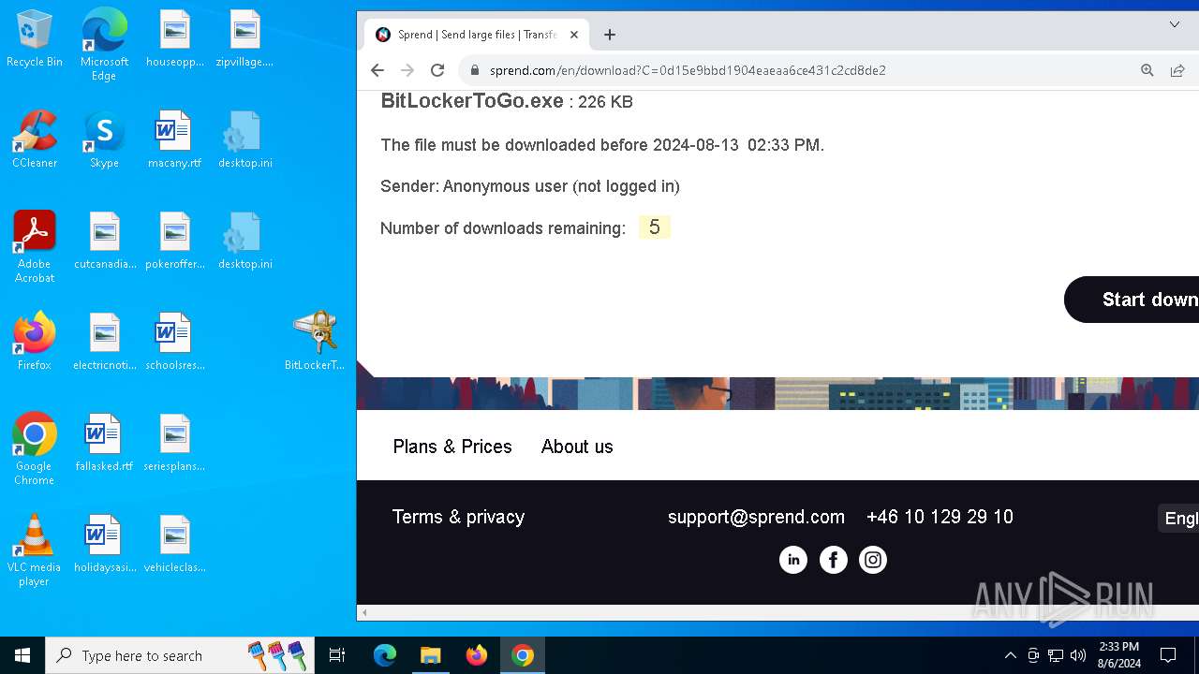Select the cutcanadia image file on desktop
The width and height of the screenshot is (1199, 674).
coord(104,241)
